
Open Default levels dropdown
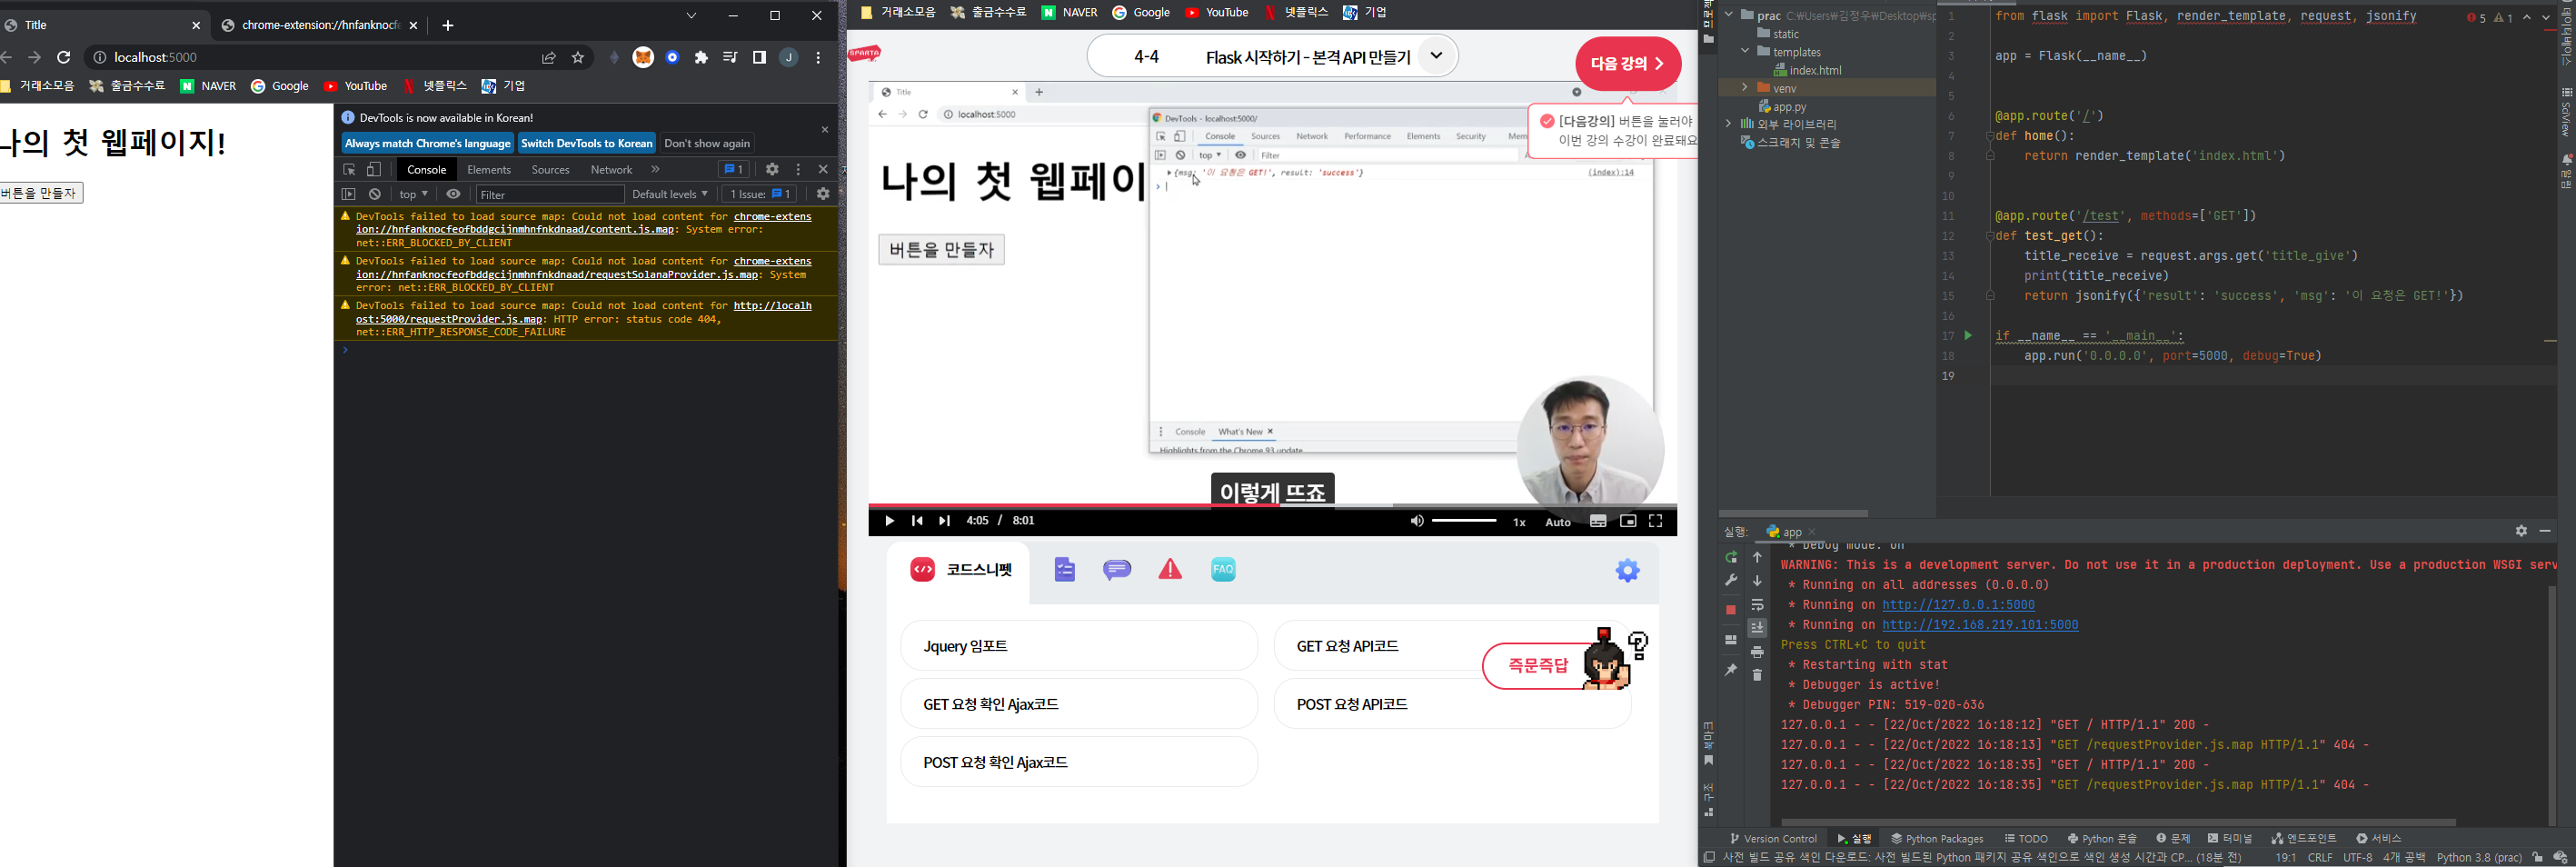click(x=669, y=194)
